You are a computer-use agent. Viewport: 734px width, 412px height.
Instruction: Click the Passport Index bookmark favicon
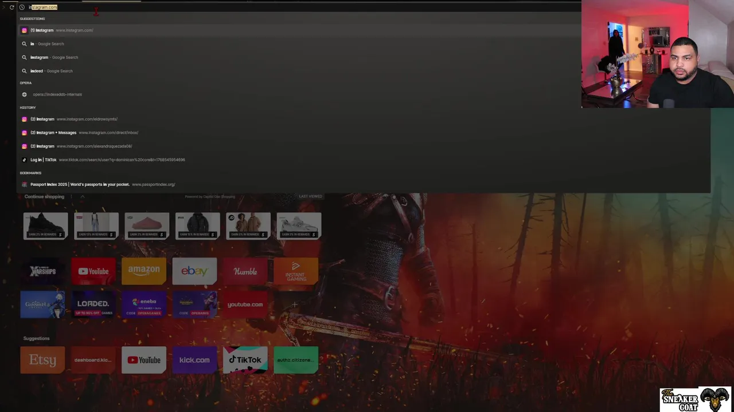pyautogui.click(x=24, y=184)
